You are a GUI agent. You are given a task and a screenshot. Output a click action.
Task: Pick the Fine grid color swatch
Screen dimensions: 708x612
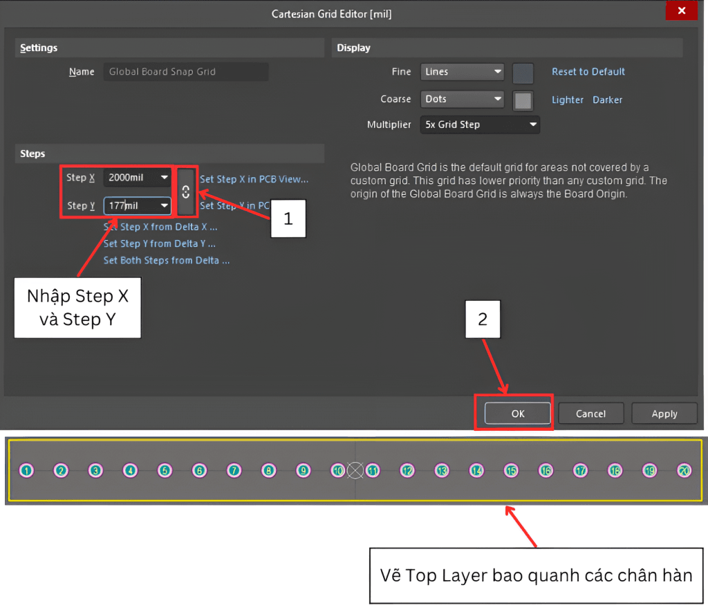pos(523,73)
